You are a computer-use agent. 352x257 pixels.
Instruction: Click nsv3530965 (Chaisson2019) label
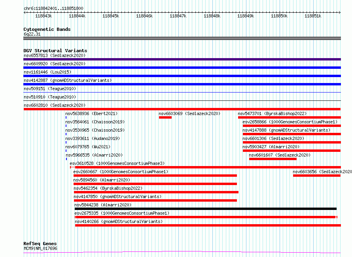[x=95, y=130]
